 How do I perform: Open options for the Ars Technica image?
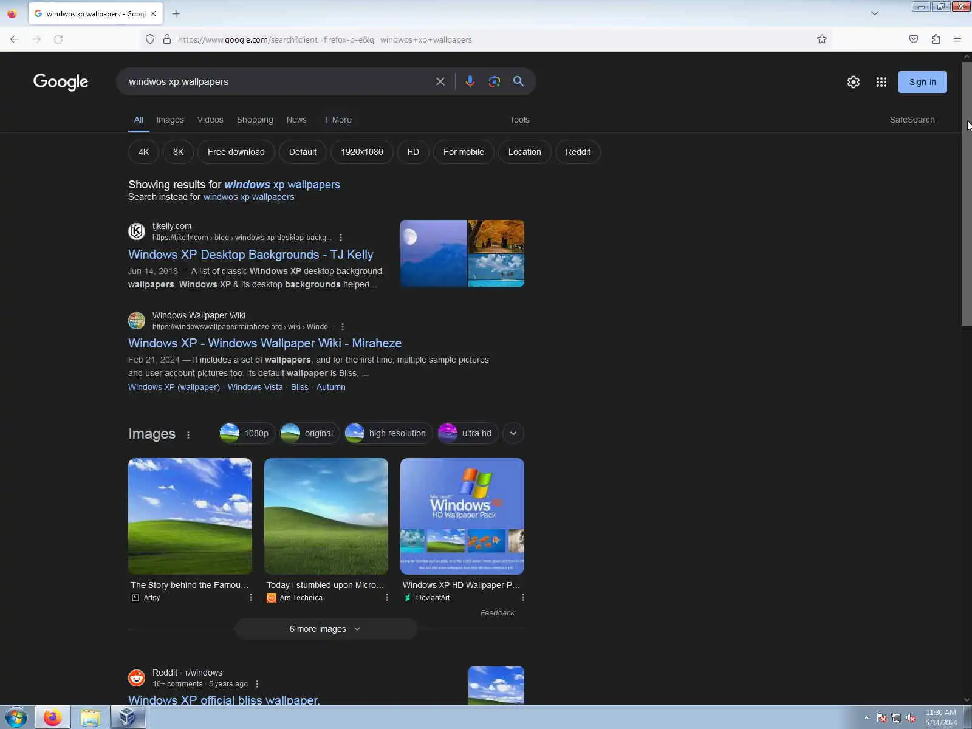pos(387,598)
